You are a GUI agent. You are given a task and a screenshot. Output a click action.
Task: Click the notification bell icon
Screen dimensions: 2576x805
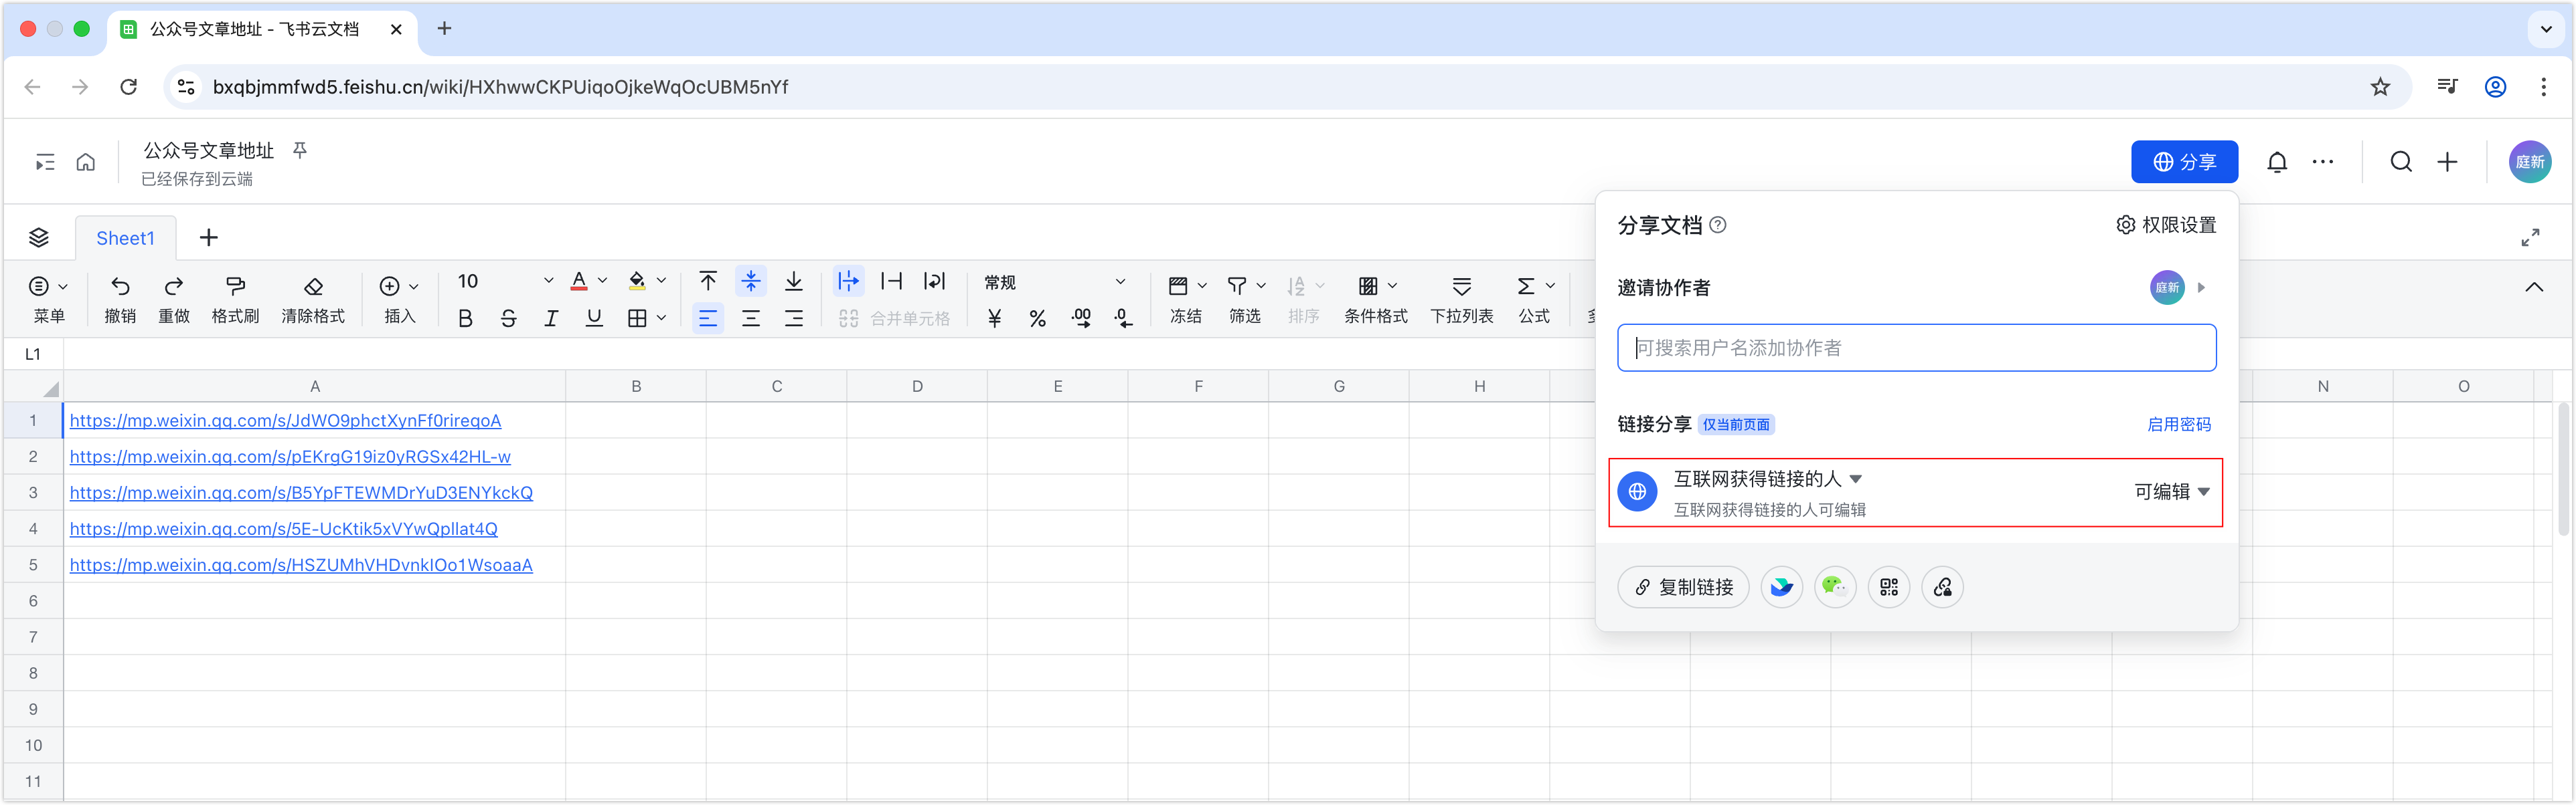(x=2277, y=162)
